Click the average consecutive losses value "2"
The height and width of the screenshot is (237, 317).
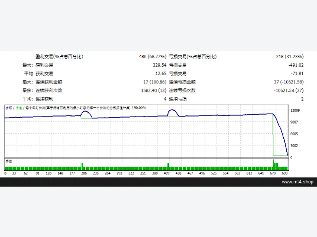pyautogui.click(x=302, y=99)
